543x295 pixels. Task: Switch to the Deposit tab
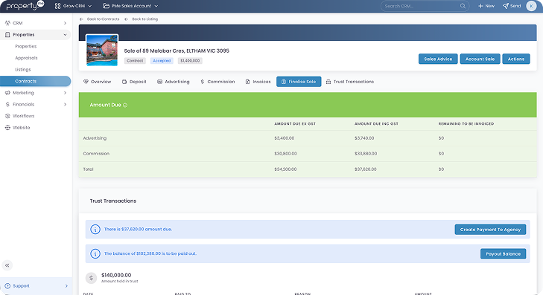point(134,82)
